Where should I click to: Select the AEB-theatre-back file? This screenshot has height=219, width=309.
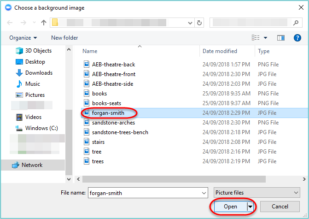[113, 65]
